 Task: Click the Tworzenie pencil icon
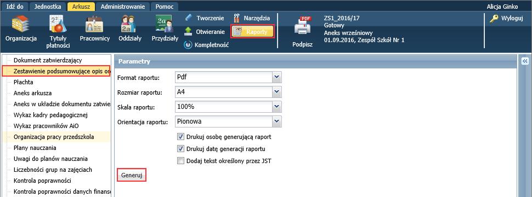tap(188, 18)
